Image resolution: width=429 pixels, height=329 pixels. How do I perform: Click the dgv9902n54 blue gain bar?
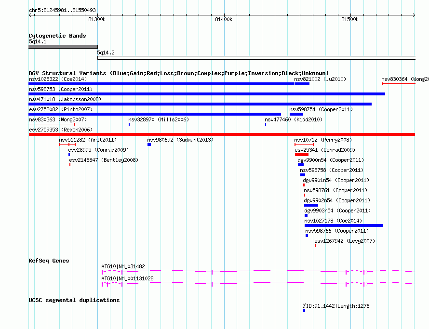pyautogui.click(x=311, y=205)
